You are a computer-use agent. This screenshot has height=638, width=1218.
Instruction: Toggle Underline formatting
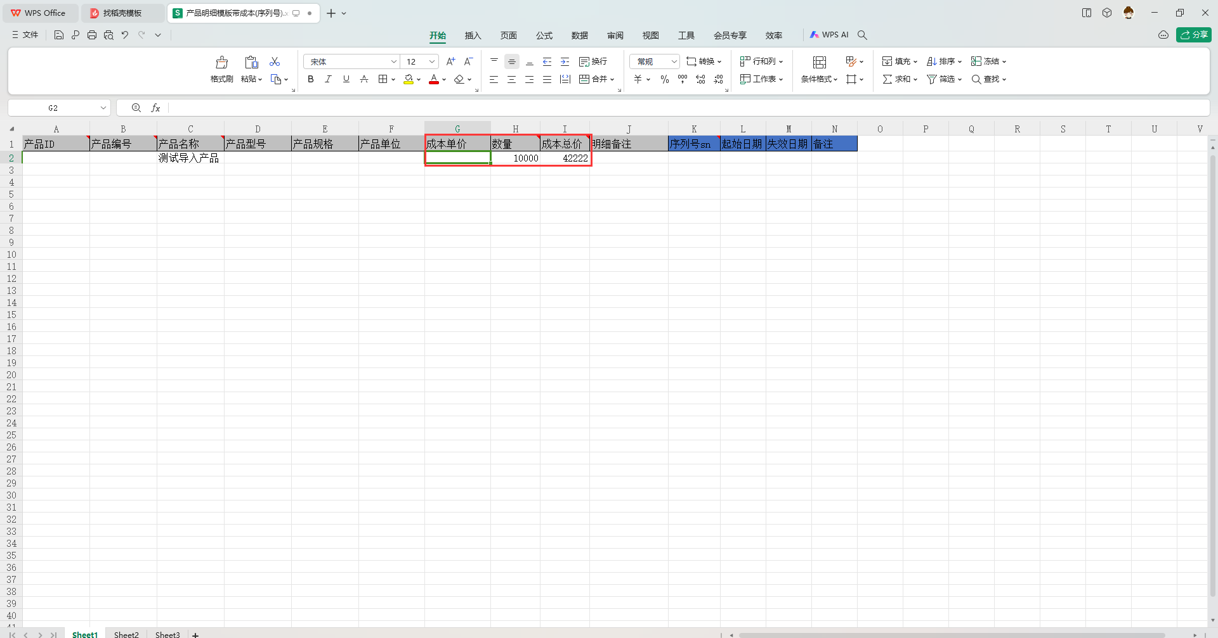coord(346,79)
